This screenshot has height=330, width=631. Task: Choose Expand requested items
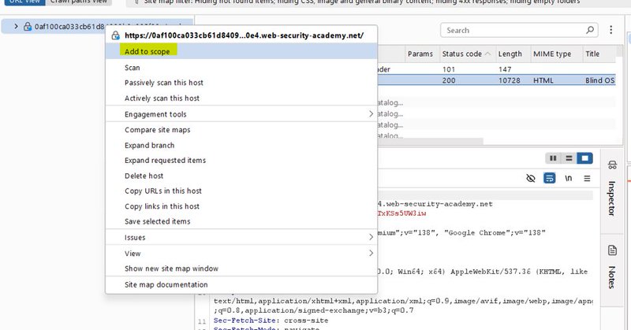pos(241,161)
